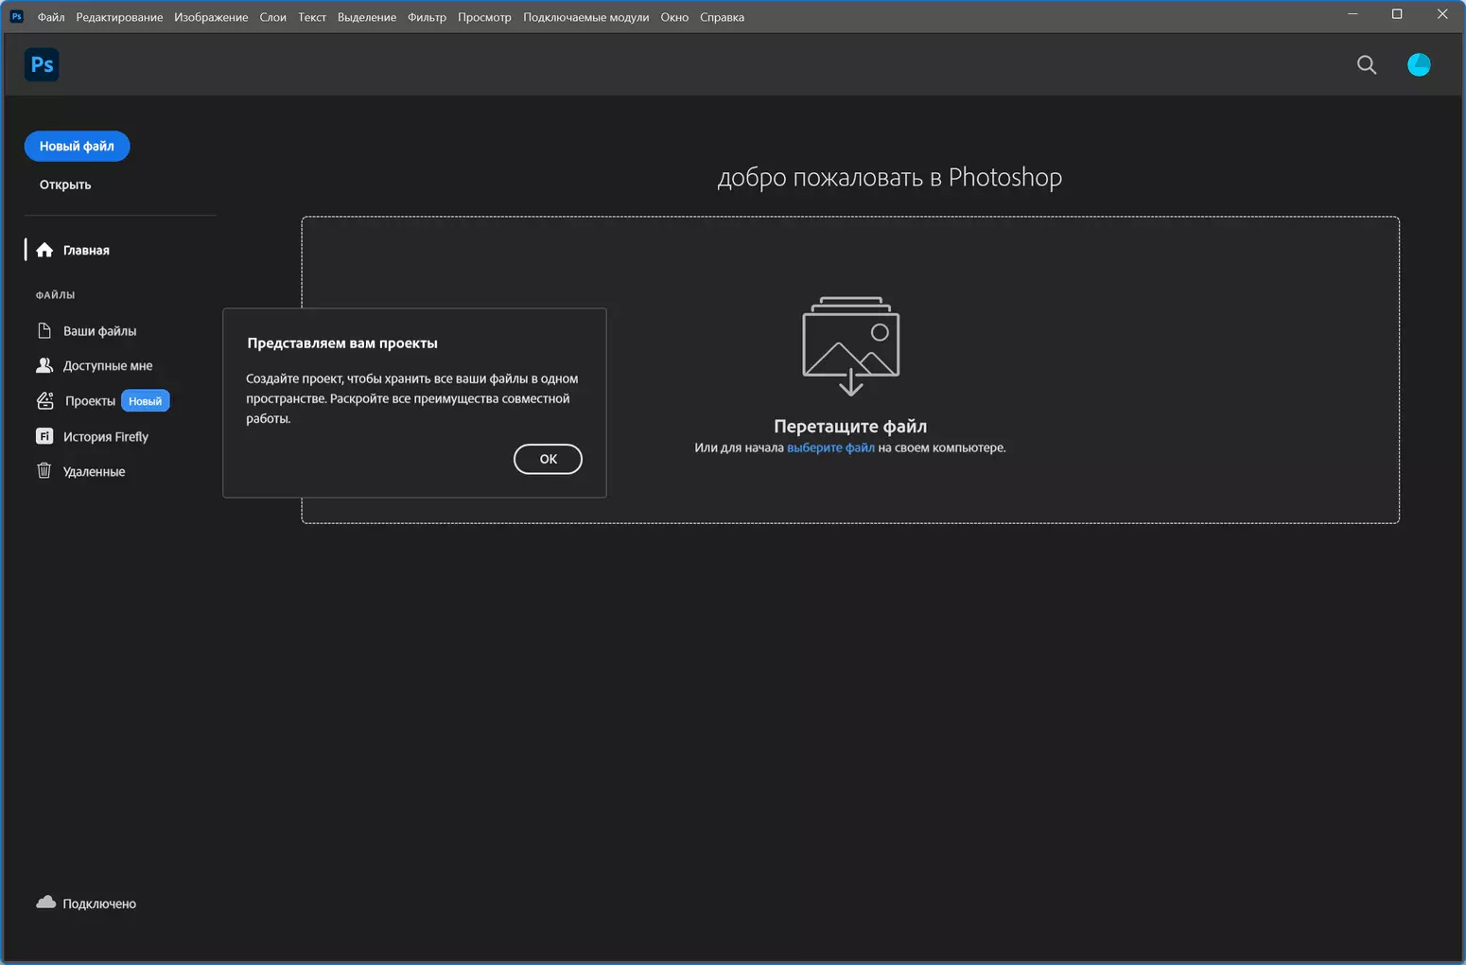Screen dimensions: 1466x965
Task: Open the Фильтр menu
Action: tap(427, 17)
